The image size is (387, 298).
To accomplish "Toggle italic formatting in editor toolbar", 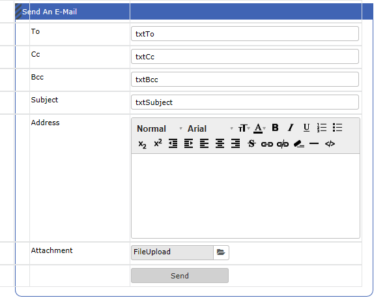I will click(x=291, y=128).
